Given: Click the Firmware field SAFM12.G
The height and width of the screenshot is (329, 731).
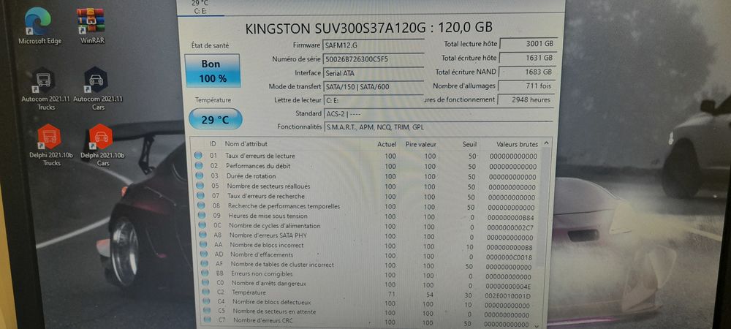Looking at the screenshot, I should click(x=373, y=45).
